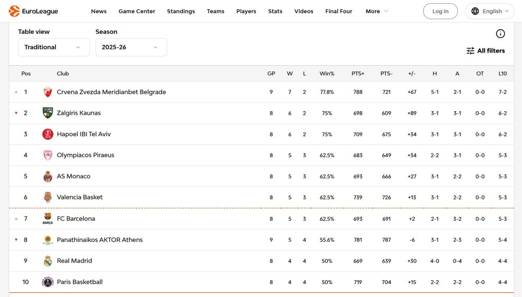Click the A column header
The width and height of the screenshot is (522, 297).
click(457, 74)
